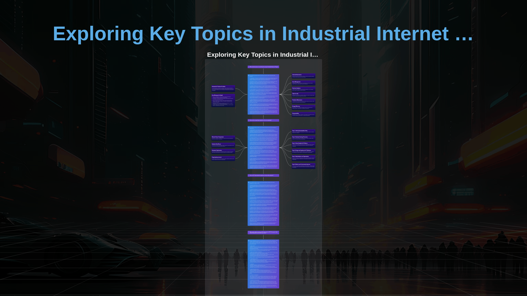Click the robot icon on the top answer node
The height and width of the screenshot is (296, 527).
tap(249, 75)
